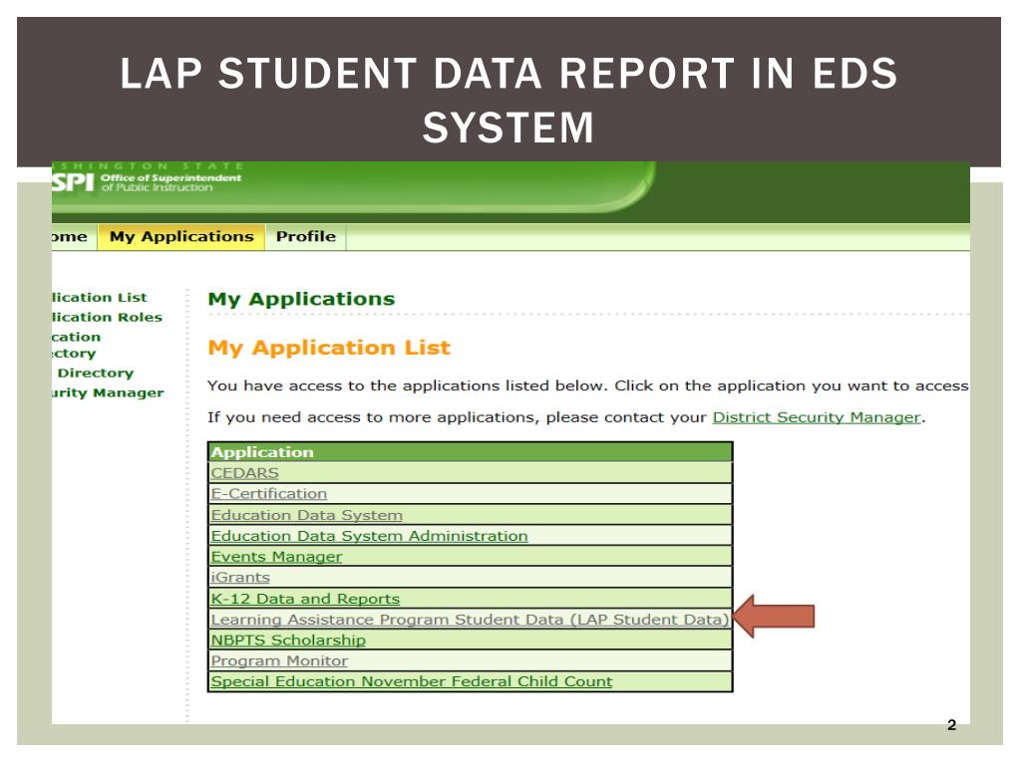Click the My Application List heading
Screen dimensions: 1021x765
(329, 348)
